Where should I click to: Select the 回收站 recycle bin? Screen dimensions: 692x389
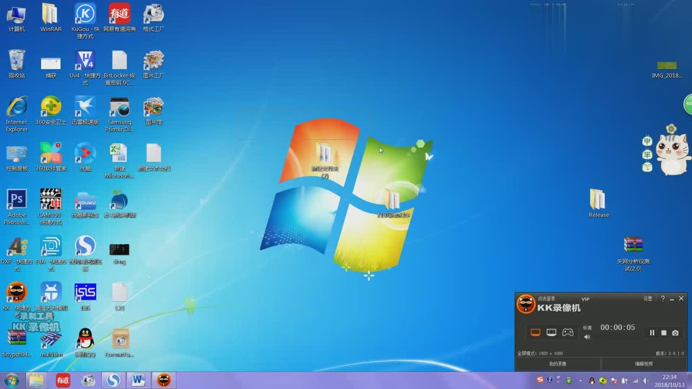coord(17,64)
